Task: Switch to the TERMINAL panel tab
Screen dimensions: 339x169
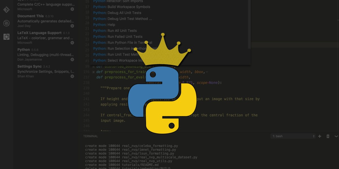Action: click(x=90, y=136)
